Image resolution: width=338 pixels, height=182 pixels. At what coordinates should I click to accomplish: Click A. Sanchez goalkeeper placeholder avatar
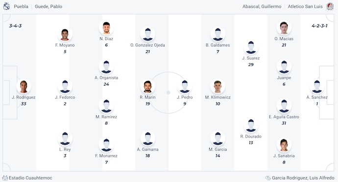(x=317, y=86)
